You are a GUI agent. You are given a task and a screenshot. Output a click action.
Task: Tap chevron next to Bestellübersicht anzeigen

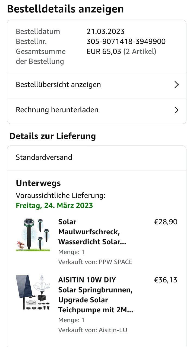coord(176,85)
